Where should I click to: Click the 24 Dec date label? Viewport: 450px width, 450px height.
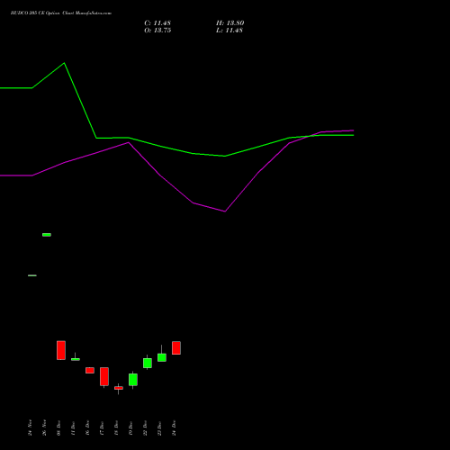tap(174, 427)
